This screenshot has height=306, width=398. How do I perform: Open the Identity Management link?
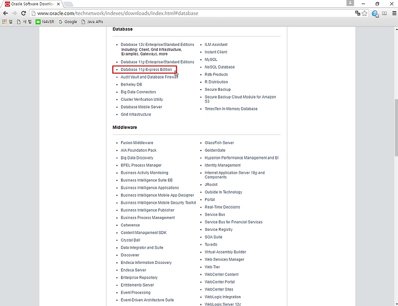click(223, 165)
